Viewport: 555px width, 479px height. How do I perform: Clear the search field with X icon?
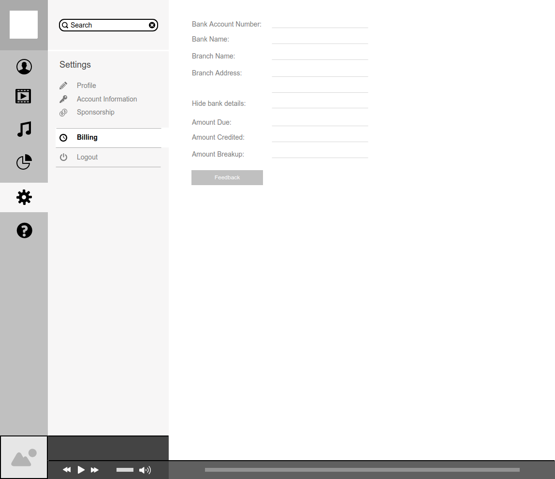click(x=152, y=25)
